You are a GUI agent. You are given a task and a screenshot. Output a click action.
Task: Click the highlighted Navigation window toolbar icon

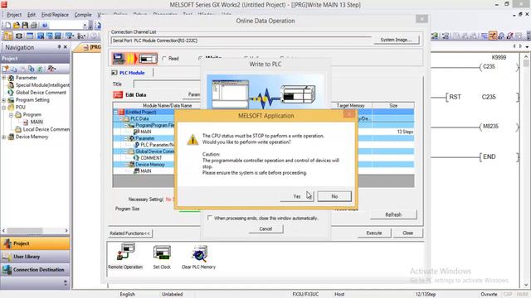point(8,36)
